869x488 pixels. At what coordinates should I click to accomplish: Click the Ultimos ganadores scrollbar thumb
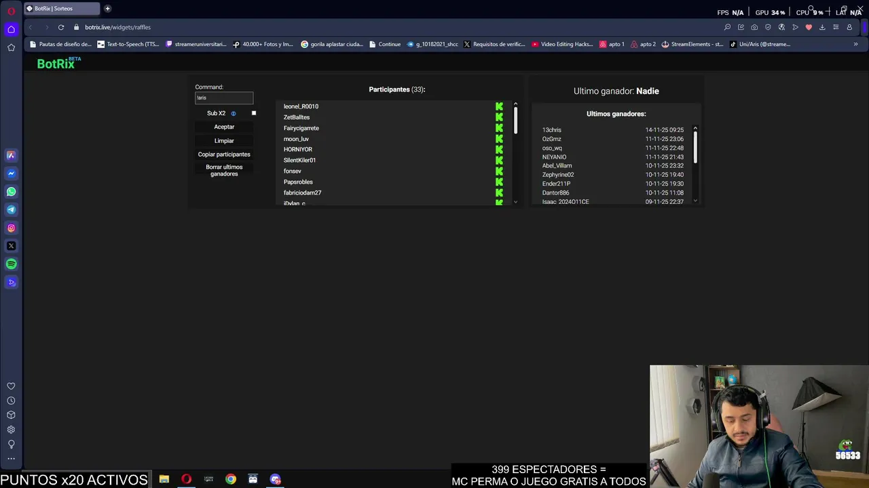695,146
